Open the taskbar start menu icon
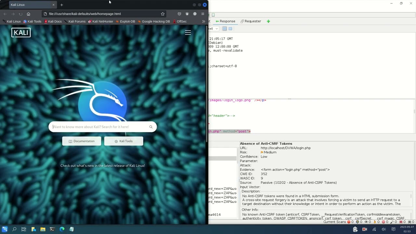 (x=5, y=229)
